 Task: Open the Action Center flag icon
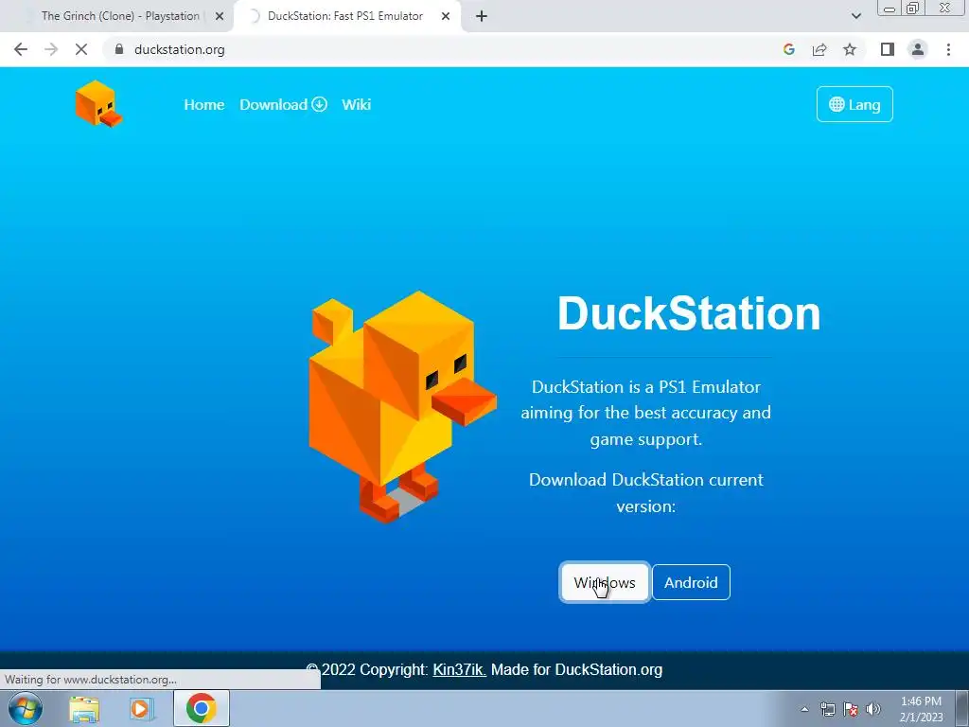click(851, 709)
